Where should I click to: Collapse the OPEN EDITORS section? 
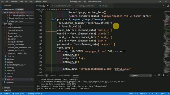[x=9, y=9]
